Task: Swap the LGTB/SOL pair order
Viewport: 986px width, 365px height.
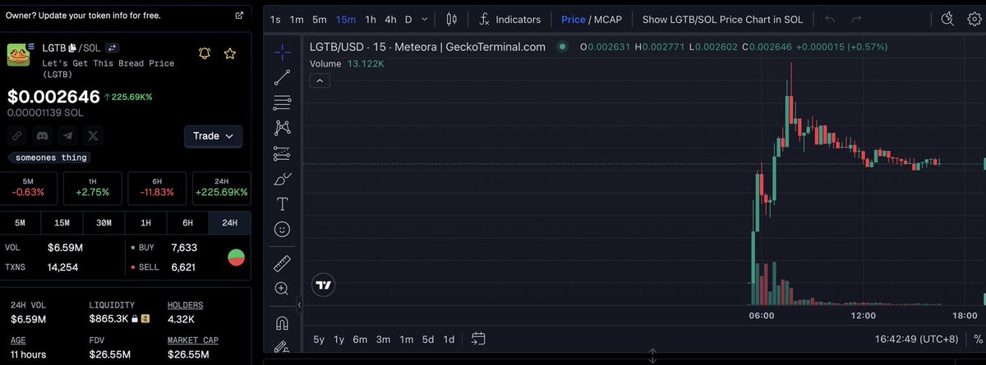Action: click(113, 48)
